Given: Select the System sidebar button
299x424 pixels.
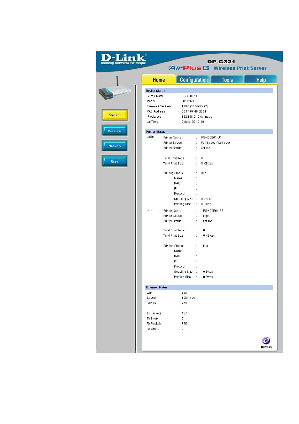Looking at the screenshot, I should tap(115, 115).
